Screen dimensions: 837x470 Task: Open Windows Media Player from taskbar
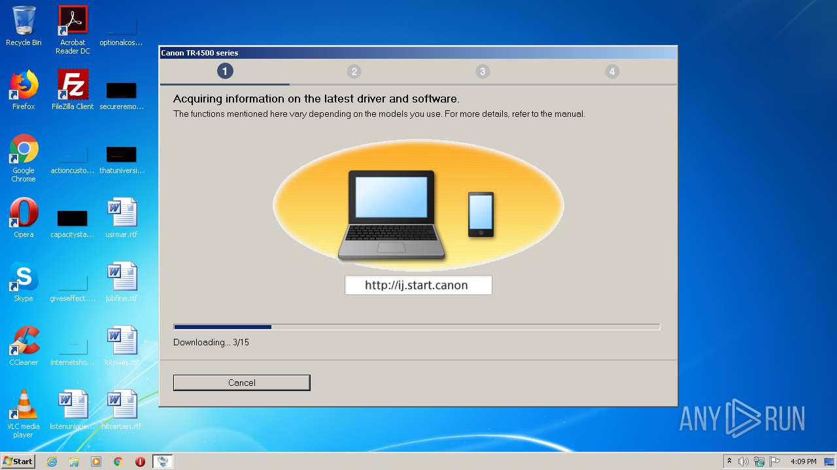96,462
